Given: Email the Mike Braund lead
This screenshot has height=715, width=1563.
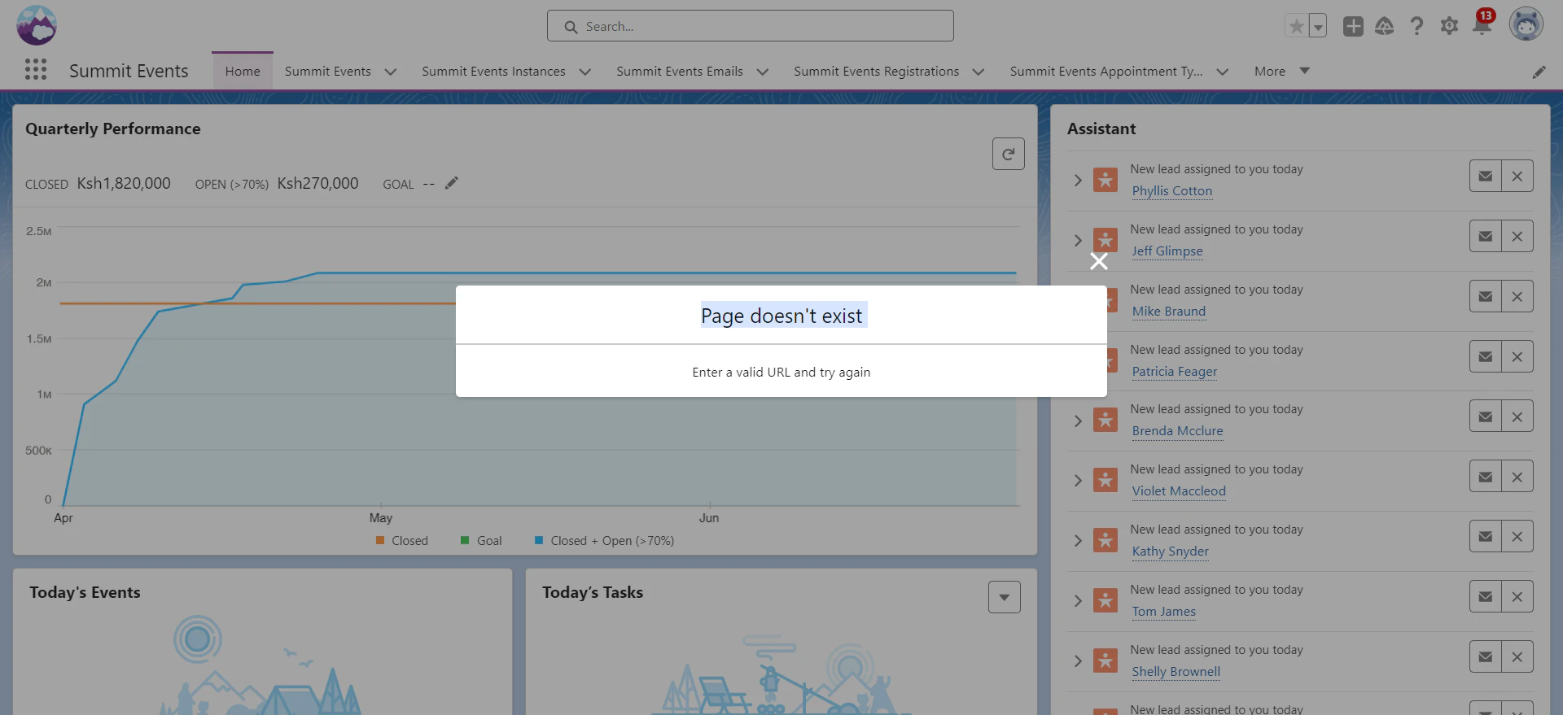Looking at the screenshot, I should [1485, 296].
